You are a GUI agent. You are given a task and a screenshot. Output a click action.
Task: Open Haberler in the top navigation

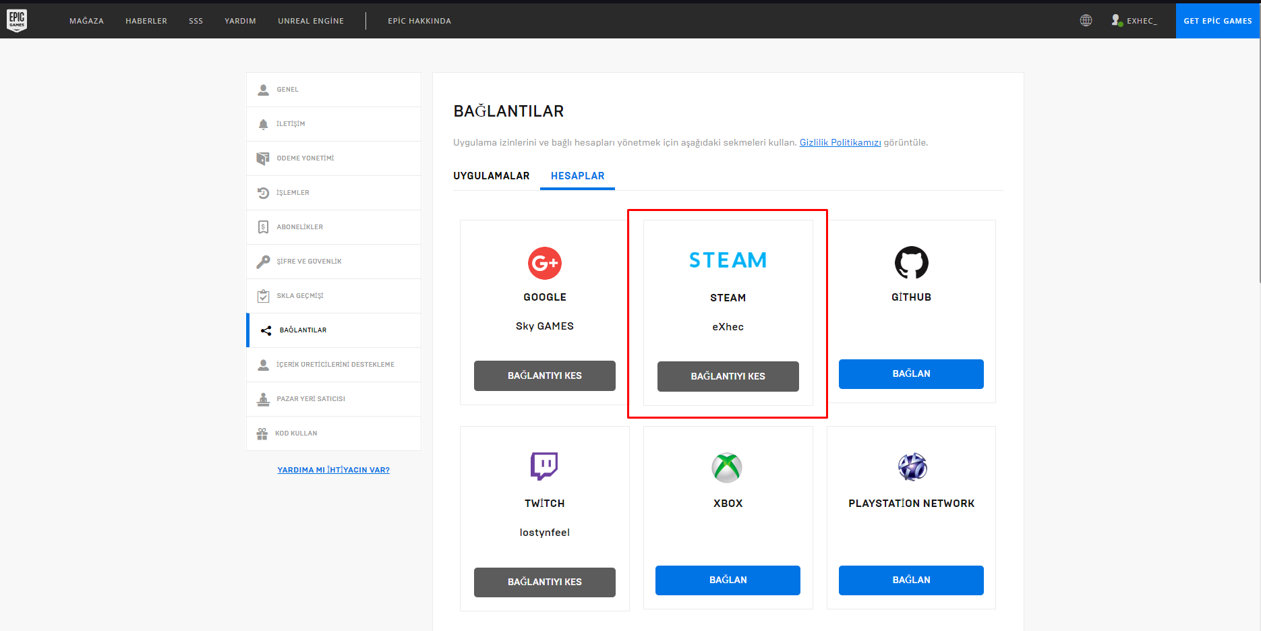pos(146,21)
